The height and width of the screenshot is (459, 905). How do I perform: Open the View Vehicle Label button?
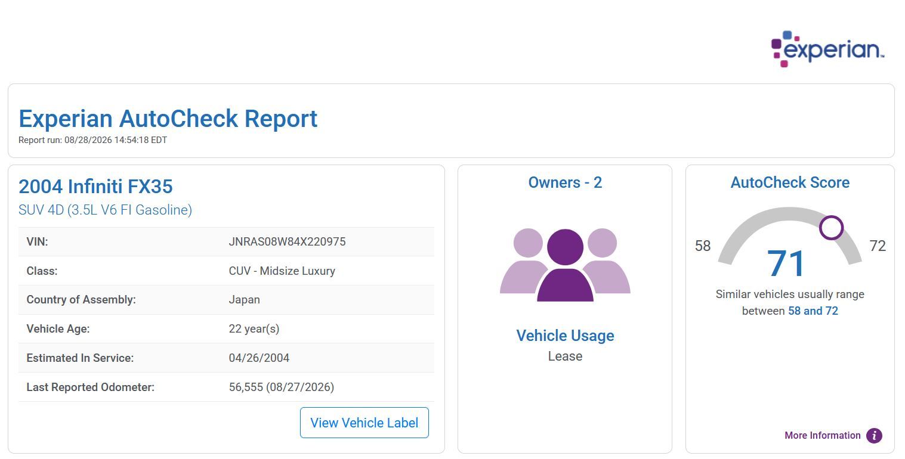365,423
